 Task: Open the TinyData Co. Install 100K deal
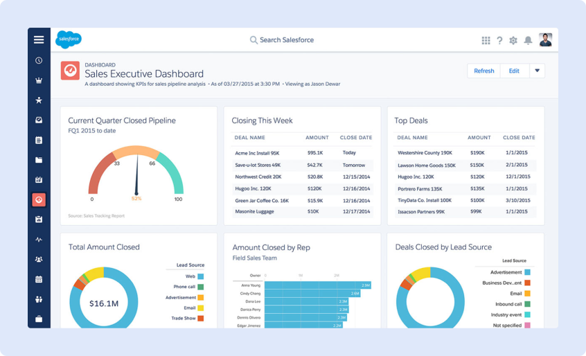click(x=425, y=200)
